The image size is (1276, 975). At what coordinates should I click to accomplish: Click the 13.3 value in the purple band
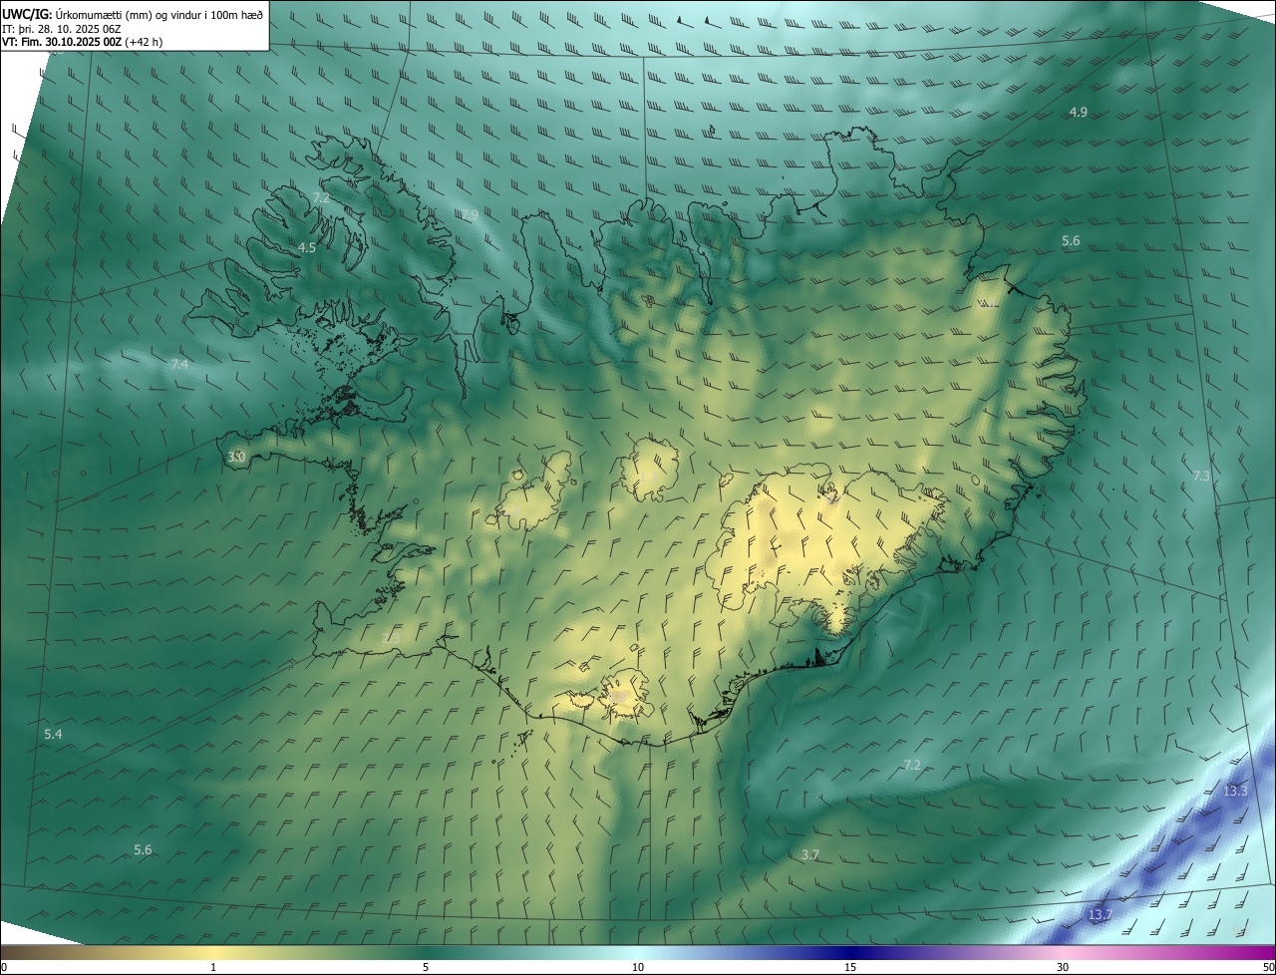1234,791
